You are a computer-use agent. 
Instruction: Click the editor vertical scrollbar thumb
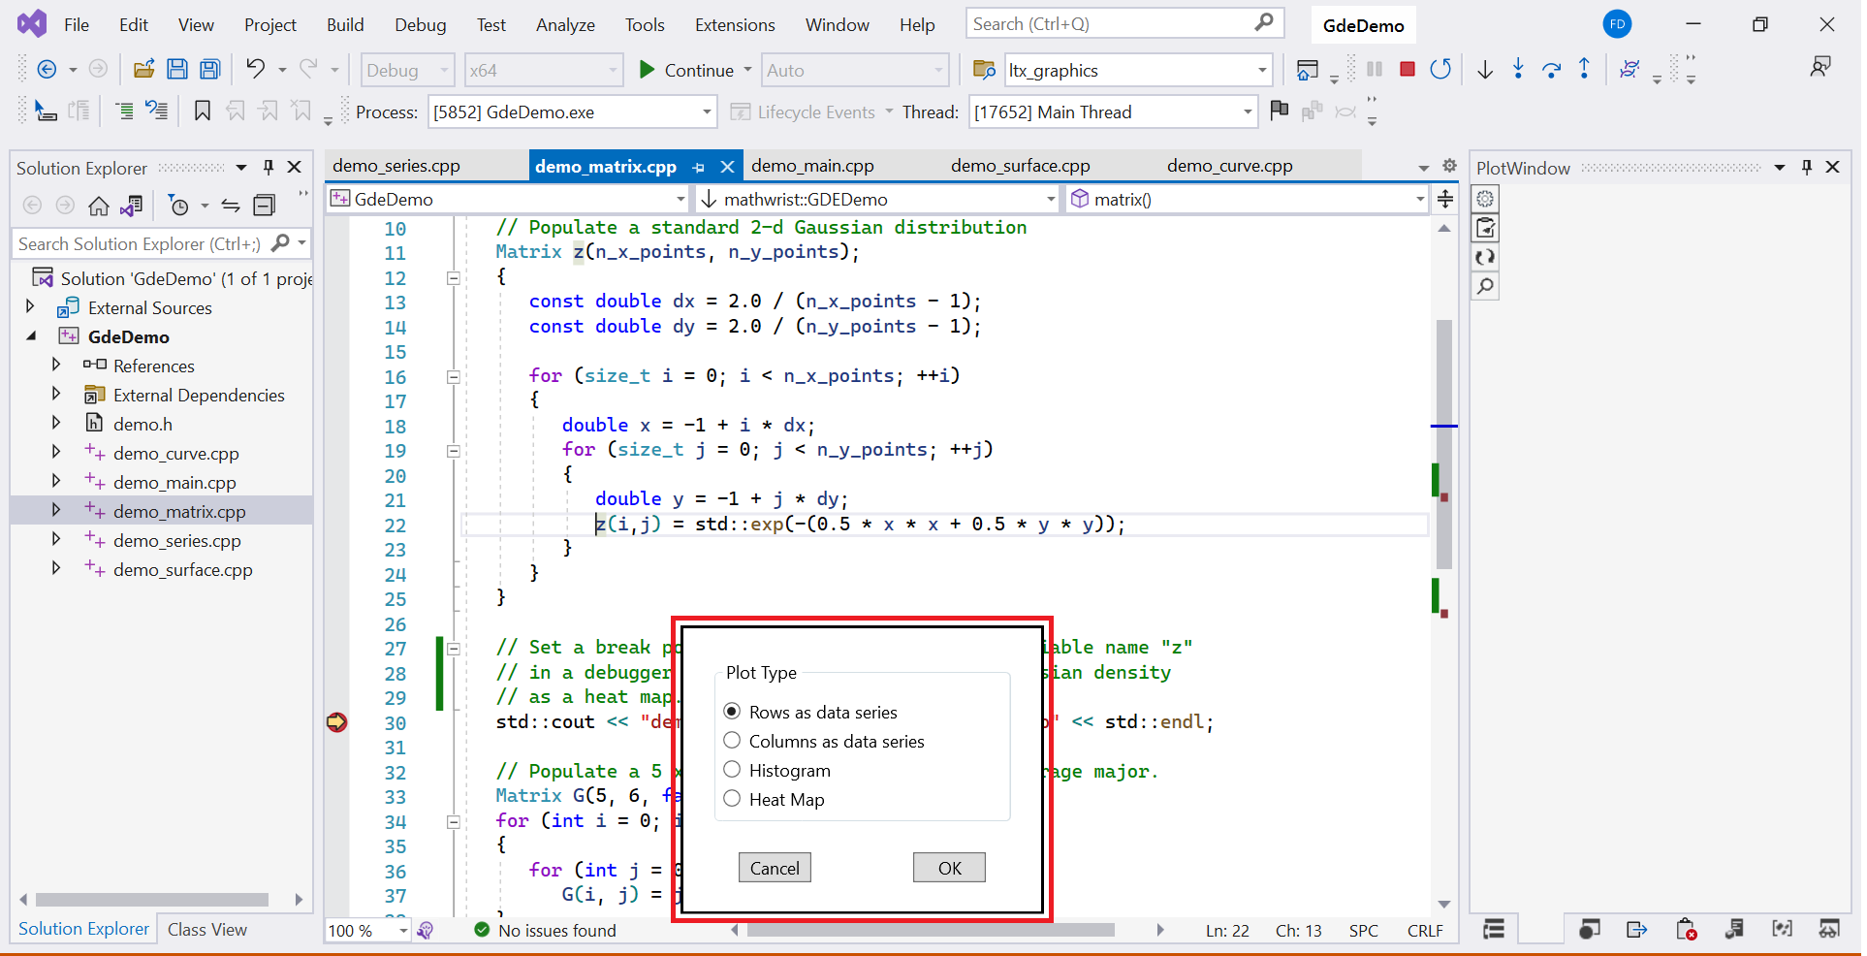1443,443
